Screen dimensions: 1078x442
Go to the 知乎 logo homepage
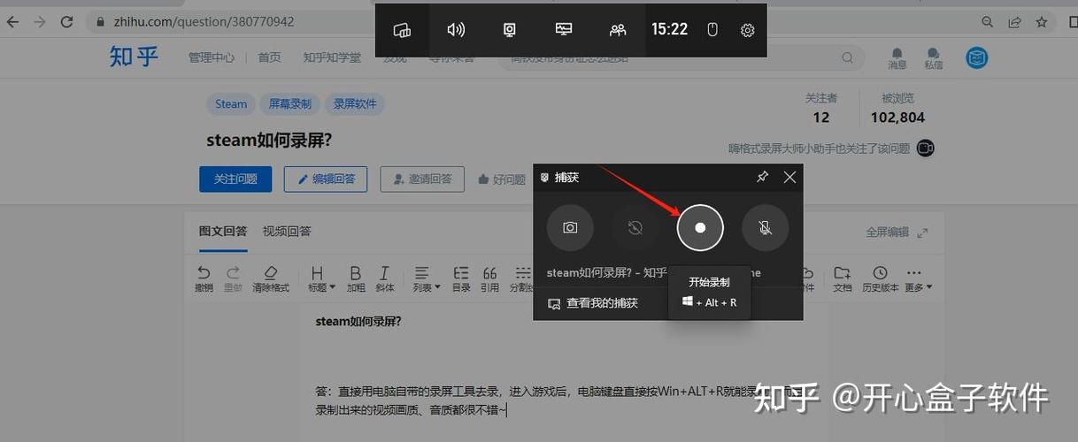[134, 57]
